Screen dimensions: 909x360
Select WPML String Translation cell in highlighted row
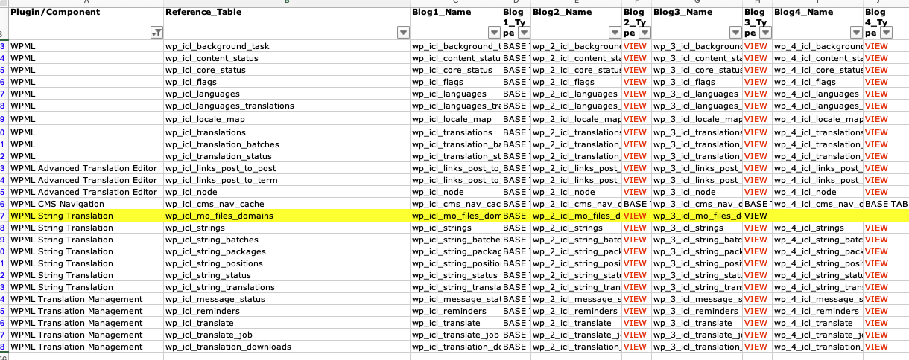coord(86,216)
